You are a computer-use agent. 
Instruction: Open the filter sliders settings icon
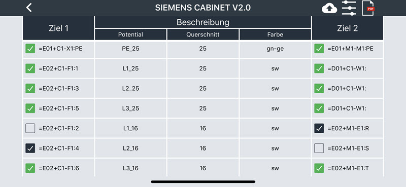[x=349, y=8]
